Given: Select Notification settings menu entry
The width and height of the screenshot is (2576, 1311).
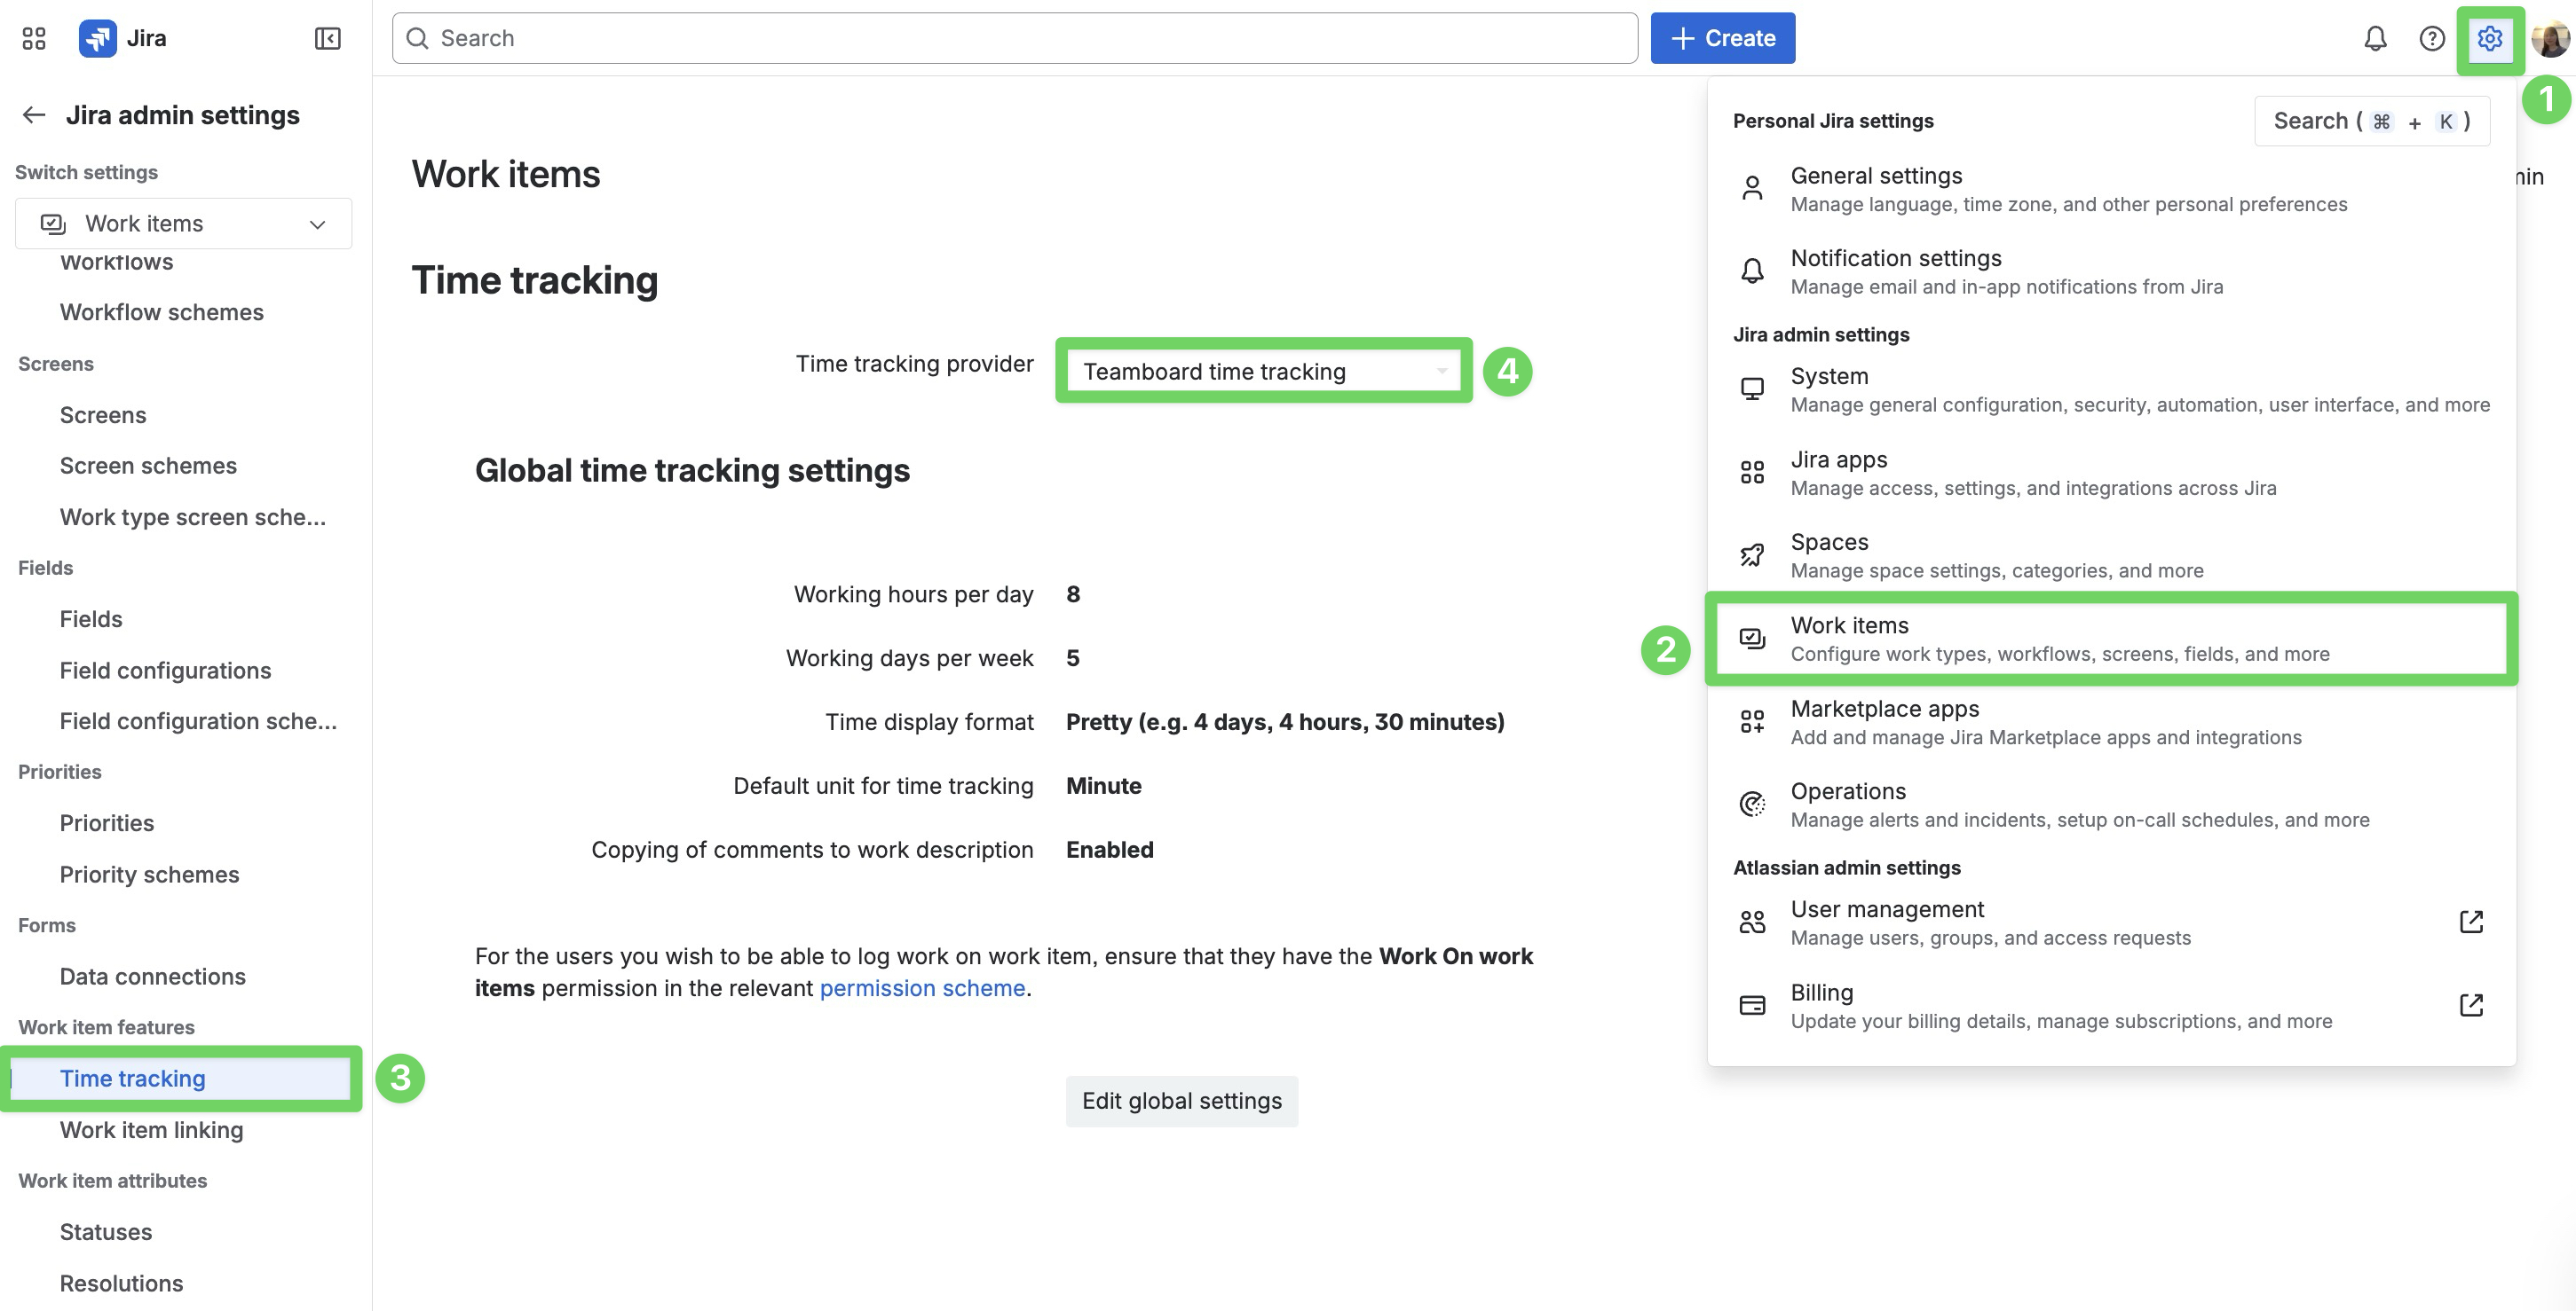Looking at the screenshot, I should click(1895, 271).
